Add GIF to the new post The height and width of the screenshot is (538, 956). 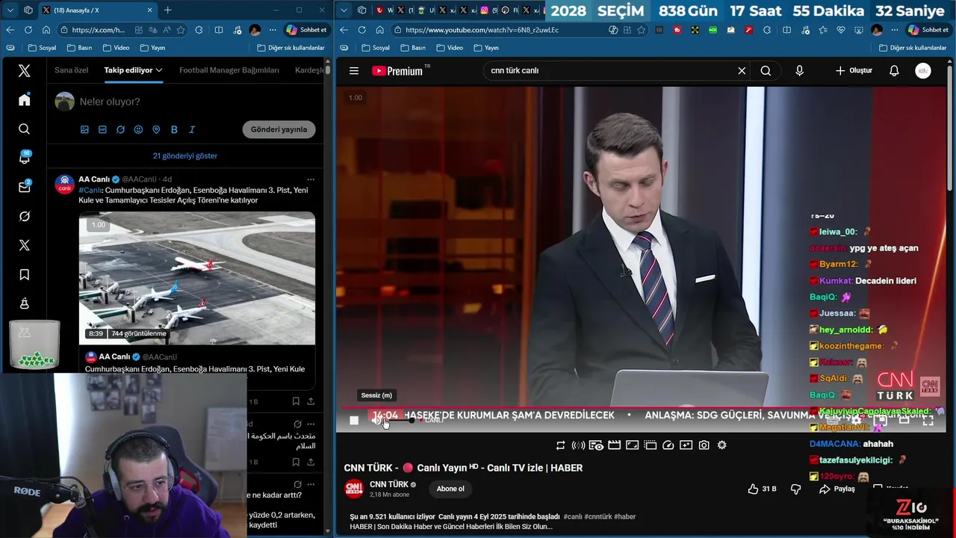coord(102,129)
